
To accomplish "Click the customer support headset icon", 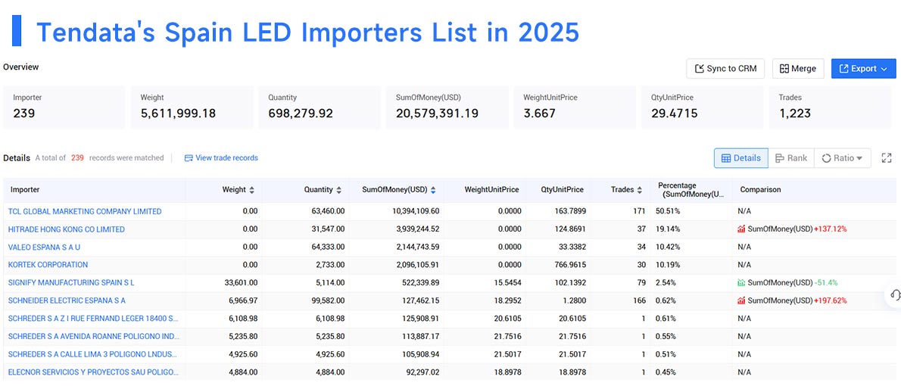I will coord(895,294).
